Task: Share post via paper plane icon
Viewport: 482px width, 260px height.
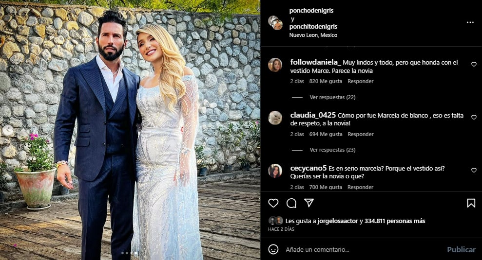Action: coord(309,203)
